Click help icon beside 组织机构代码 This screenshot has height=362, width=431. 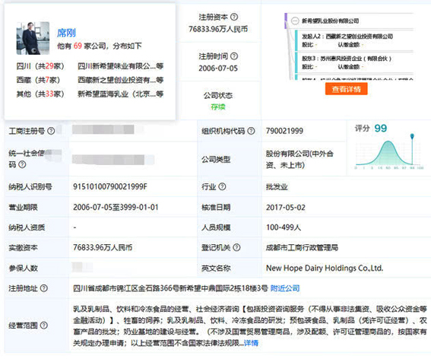point(251,131)
